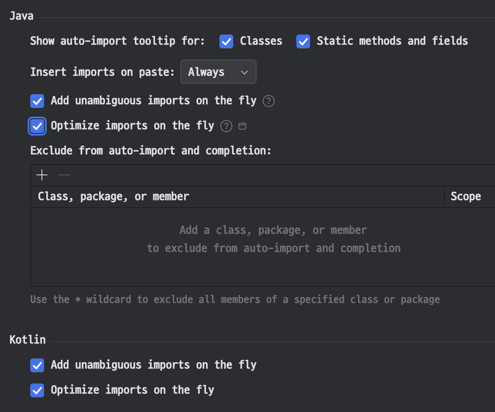The height and width of the screenshot is (412, 495).
Task: Toggle Static methods and fields checkbox
Action: (x=303, y=41)
